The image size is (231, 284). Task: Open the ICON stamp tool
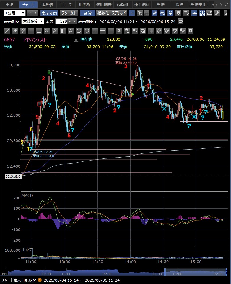(x=127, y=31)
